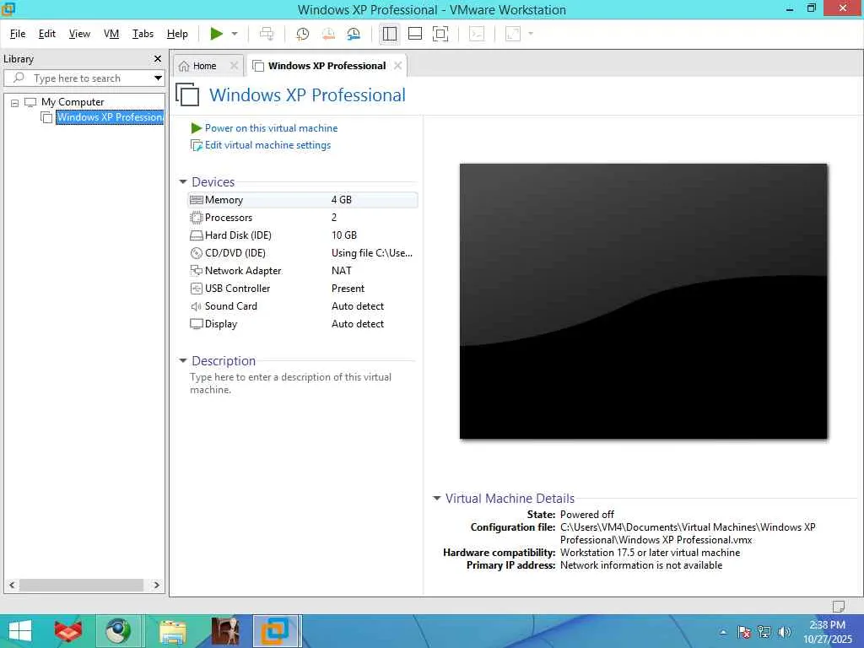864x648 pixels.
Task: Open the Snapshot Manager toolbar icon
Action: click(x=354, y=34)
